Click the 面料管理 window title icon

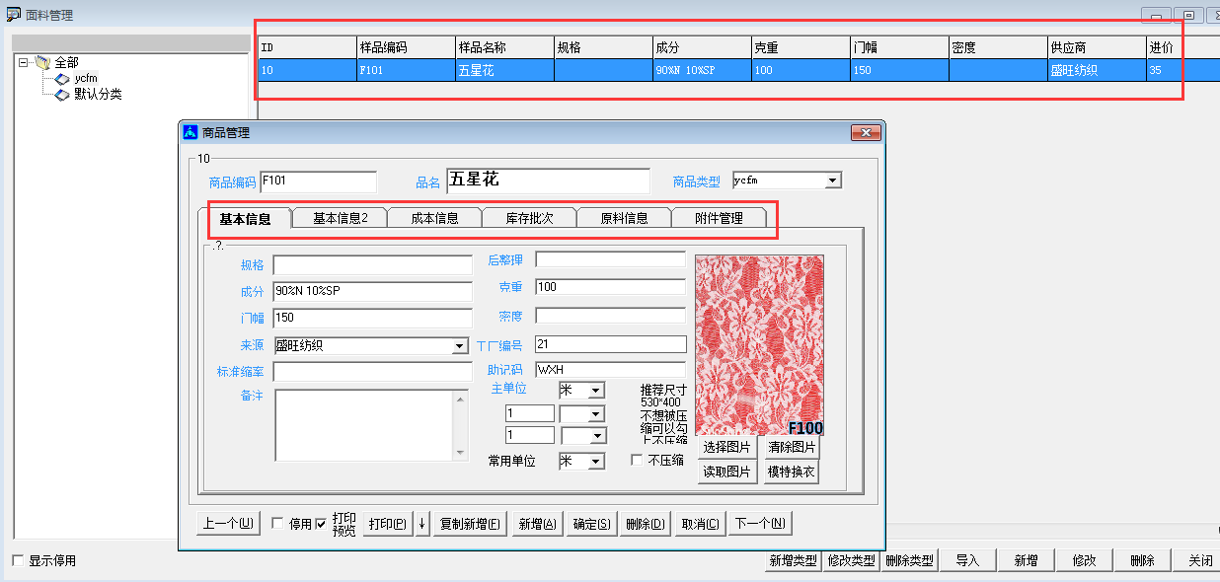(x=13, y=14)
